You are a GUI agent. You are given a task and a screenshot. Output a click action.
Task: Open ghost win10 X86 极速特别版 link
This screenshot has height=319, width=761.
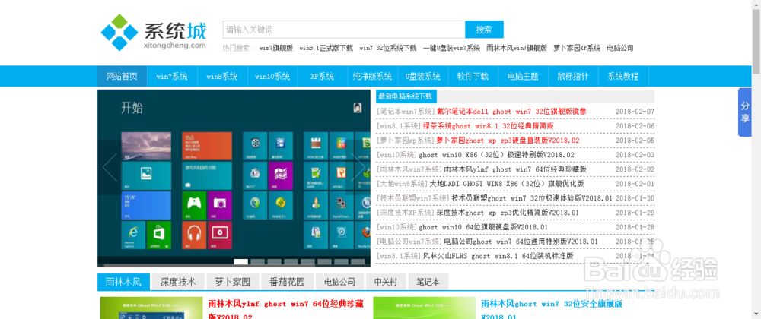[496, 155]
